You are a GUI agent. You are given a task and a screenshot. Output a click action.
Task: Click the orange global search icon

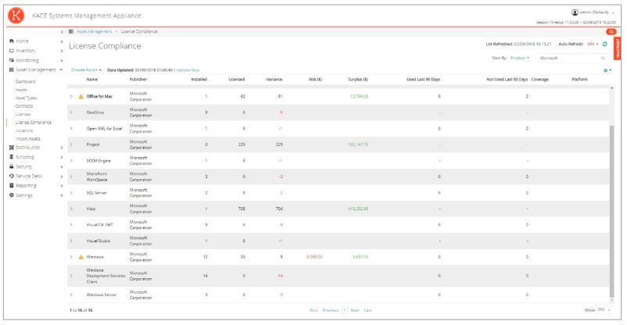[x=611, y=31]
